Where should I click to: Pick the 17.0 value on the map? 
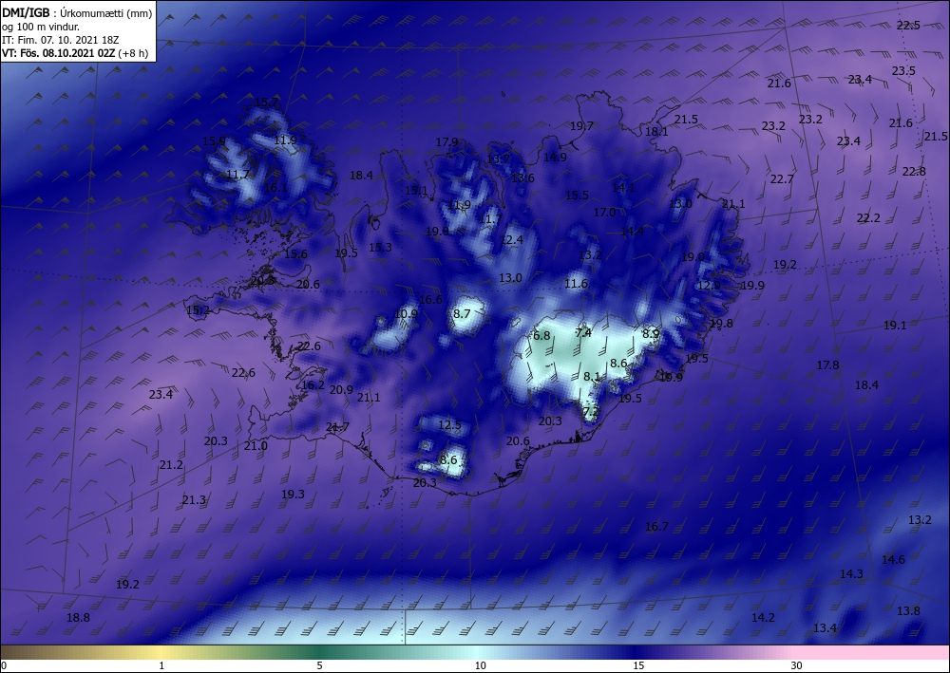604,213
